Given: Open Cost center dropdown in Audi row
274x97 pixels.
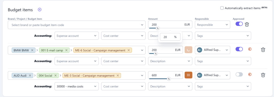Looking at the screenshot, I should [x=123, y=86].
